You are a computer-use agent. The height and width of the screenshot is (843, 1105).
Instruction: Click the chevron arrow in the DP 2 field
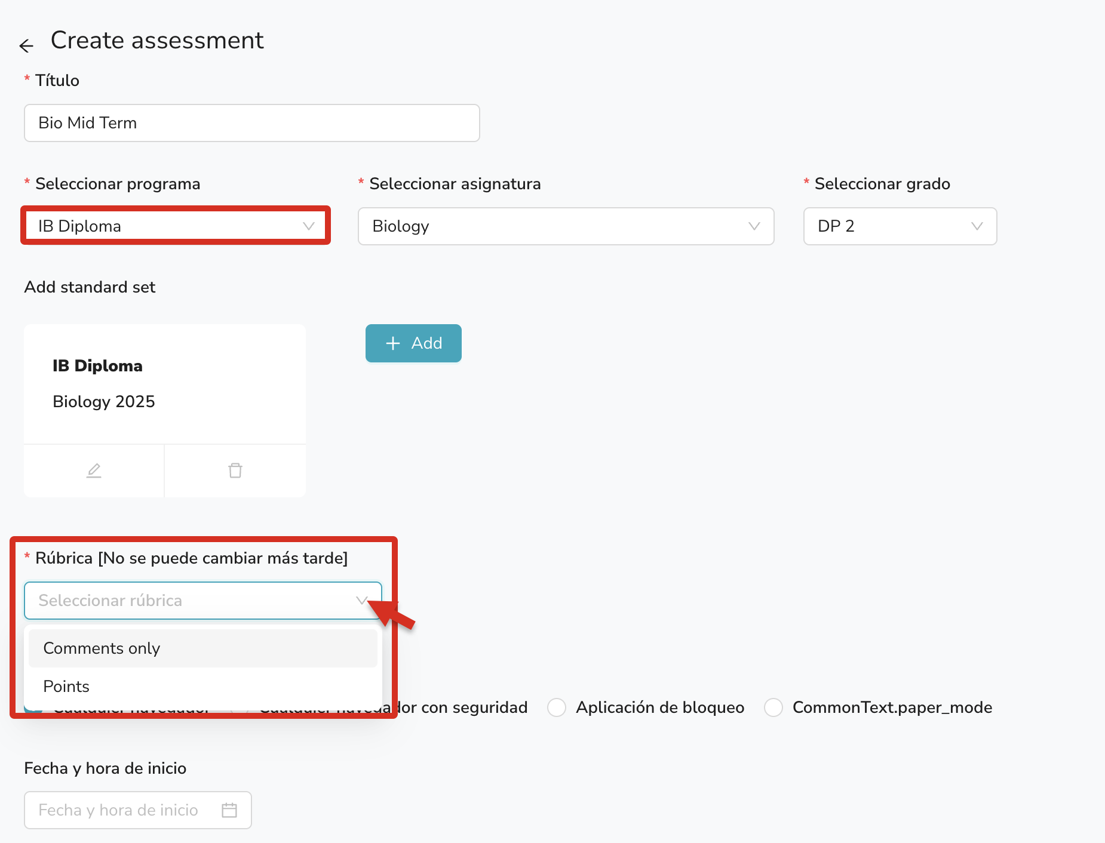977,226
